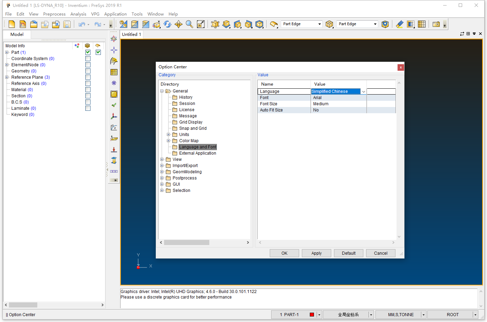Open the Language dropdown showing Simplified Chinese
Viewport: 487px width, 322px height.
(363, 91)
